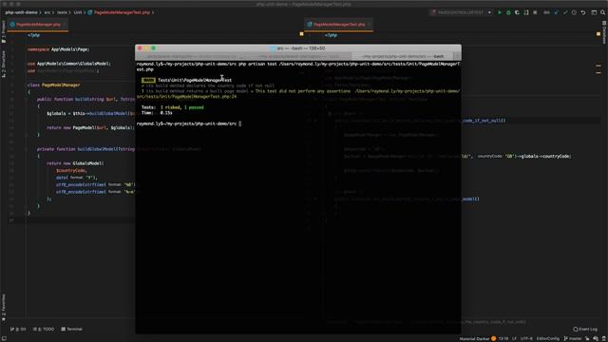Click the orange status indicator beside Material Darker
This screenshot has width=608, height=342.
[x=494, y=339]
